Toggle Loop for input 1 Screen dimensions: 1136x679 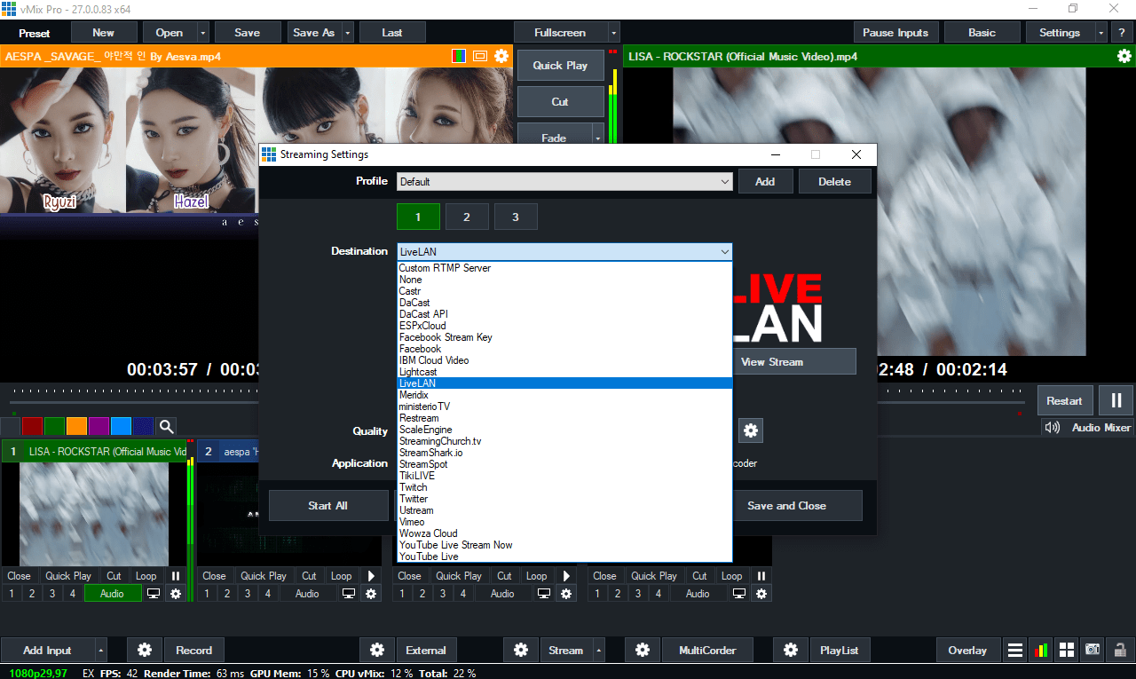coord(146,575)
